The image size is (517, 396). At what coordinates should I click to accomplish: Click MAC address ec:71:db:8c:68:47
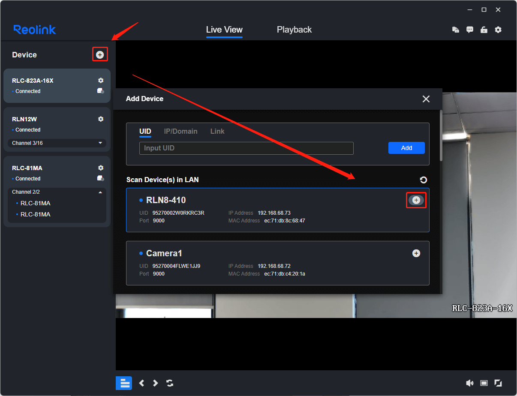coord(285,221)
